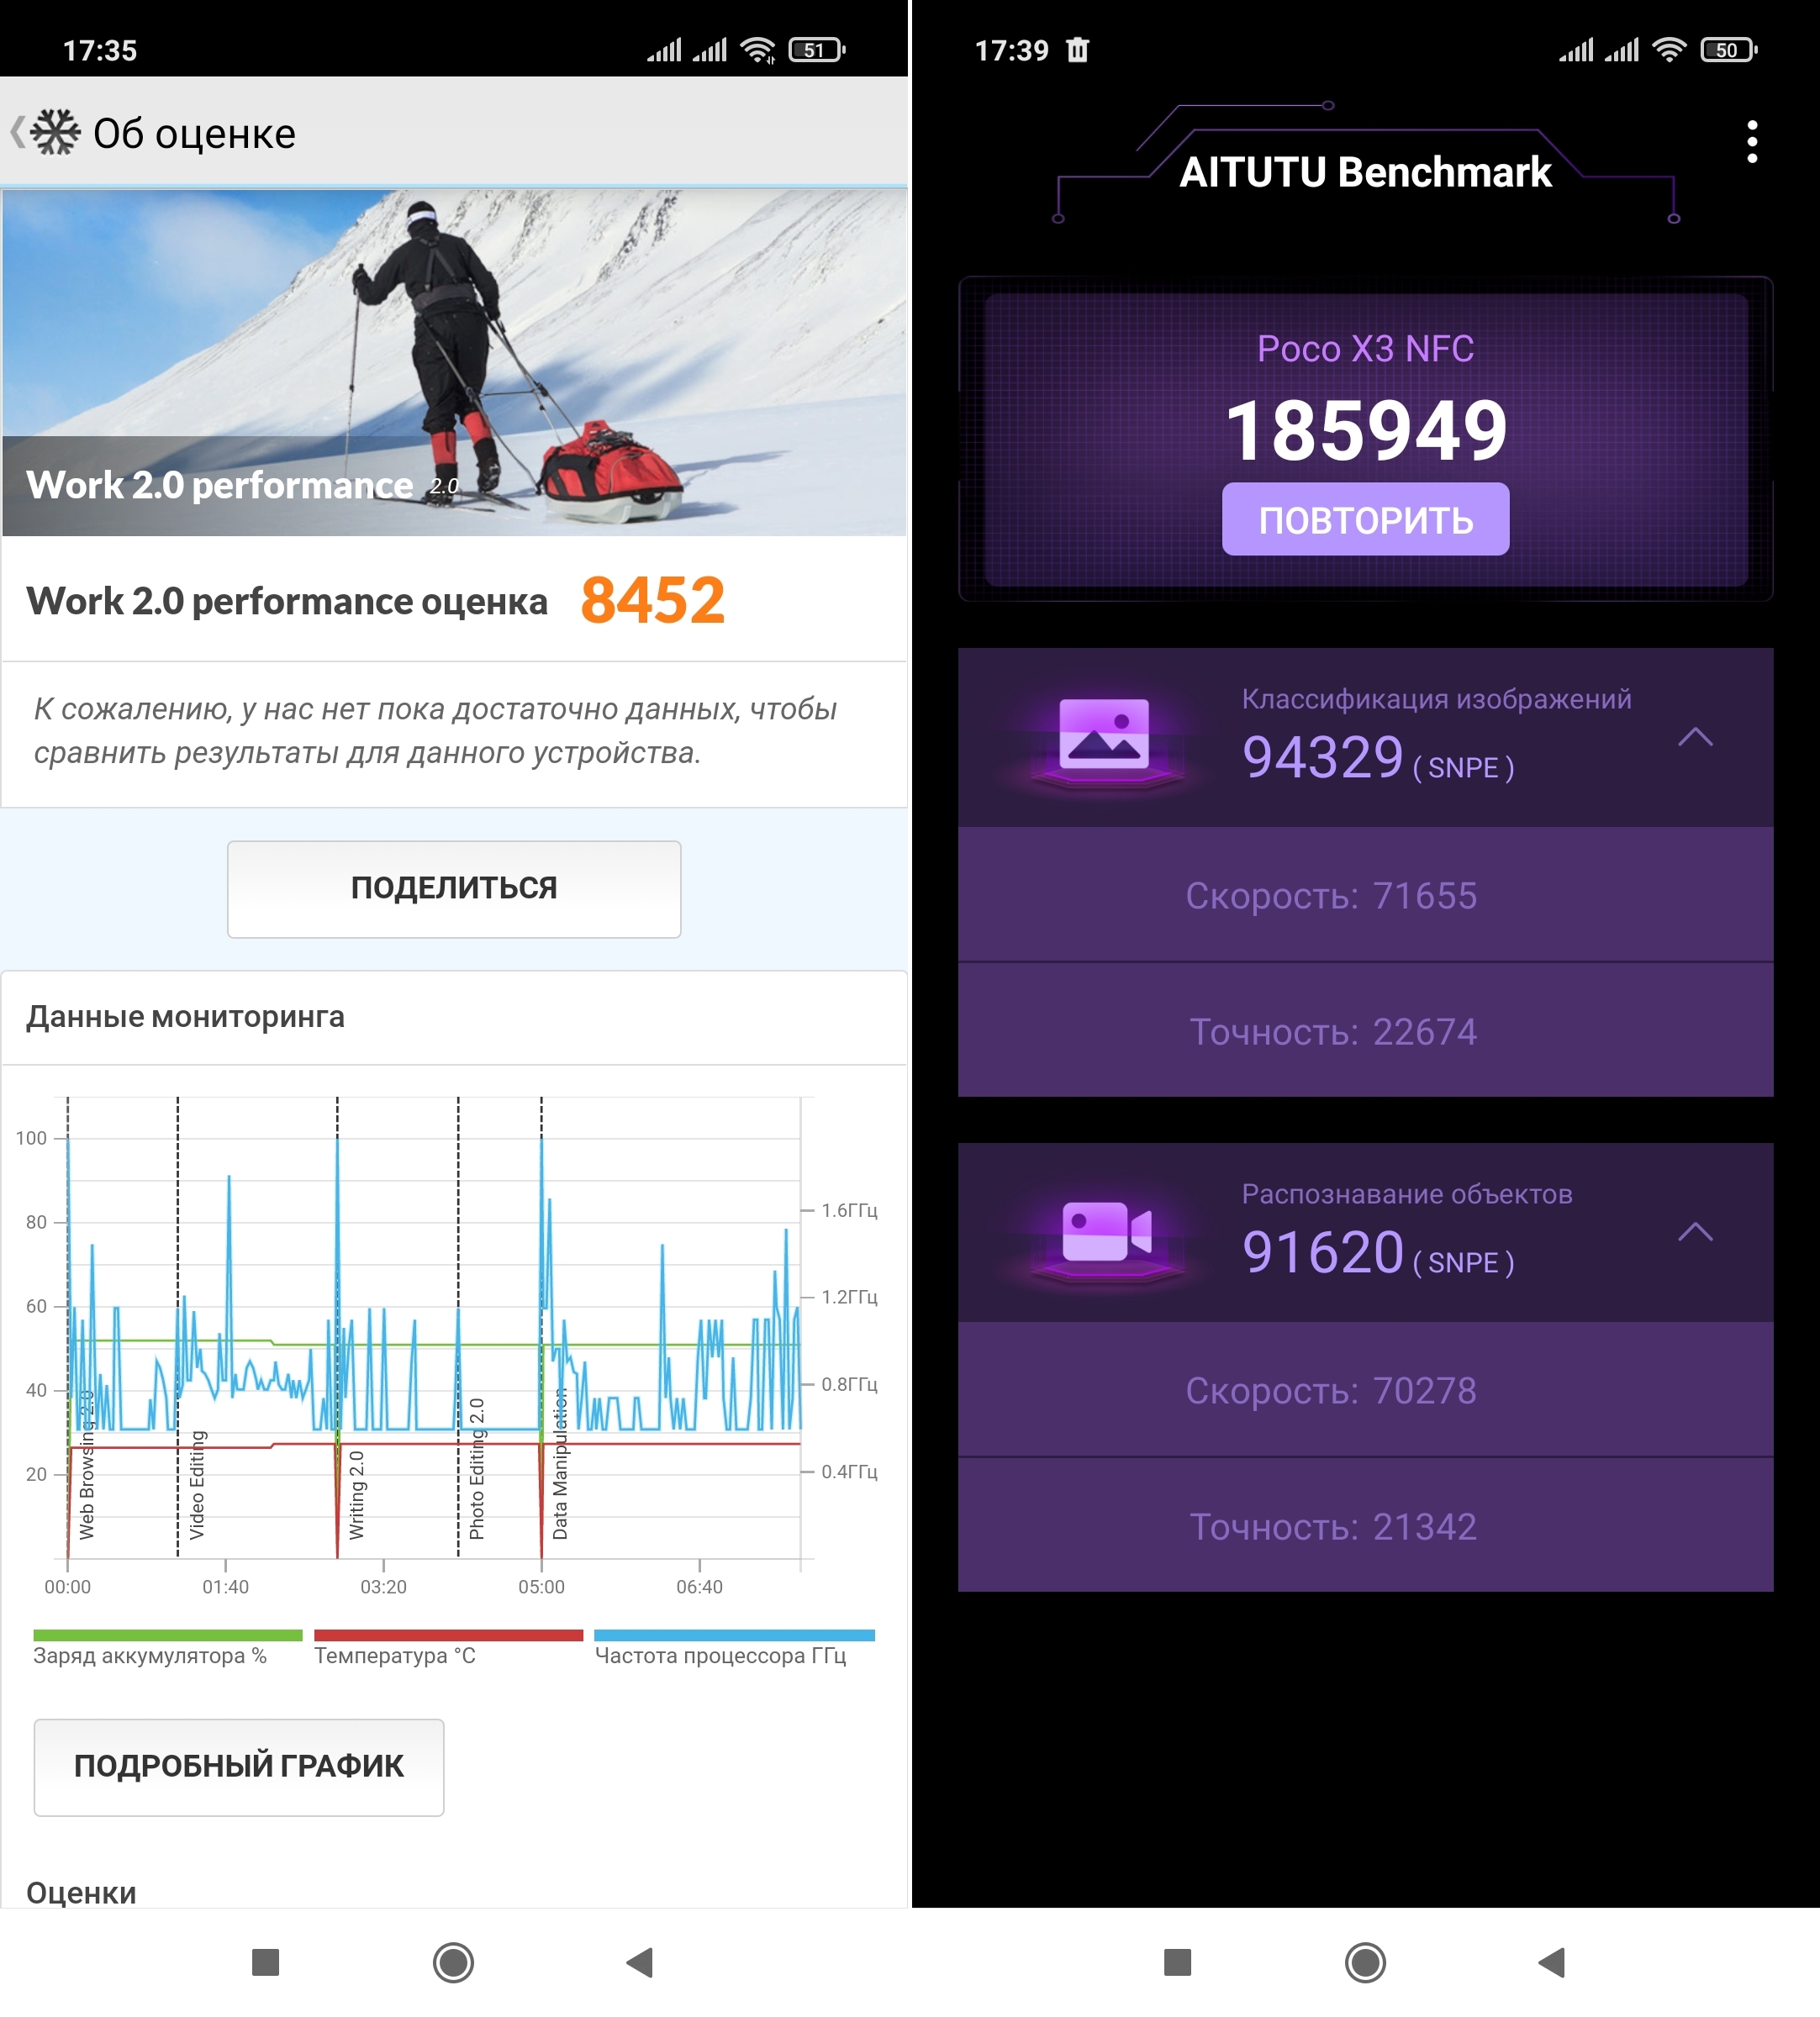Tap the 8452 performance score

(652, 601)
